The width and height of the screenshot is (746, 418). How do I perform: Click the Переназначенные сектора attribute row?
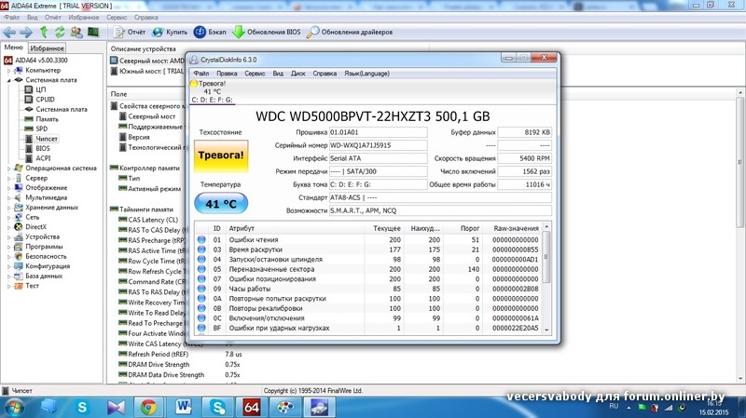click(270, 269)
